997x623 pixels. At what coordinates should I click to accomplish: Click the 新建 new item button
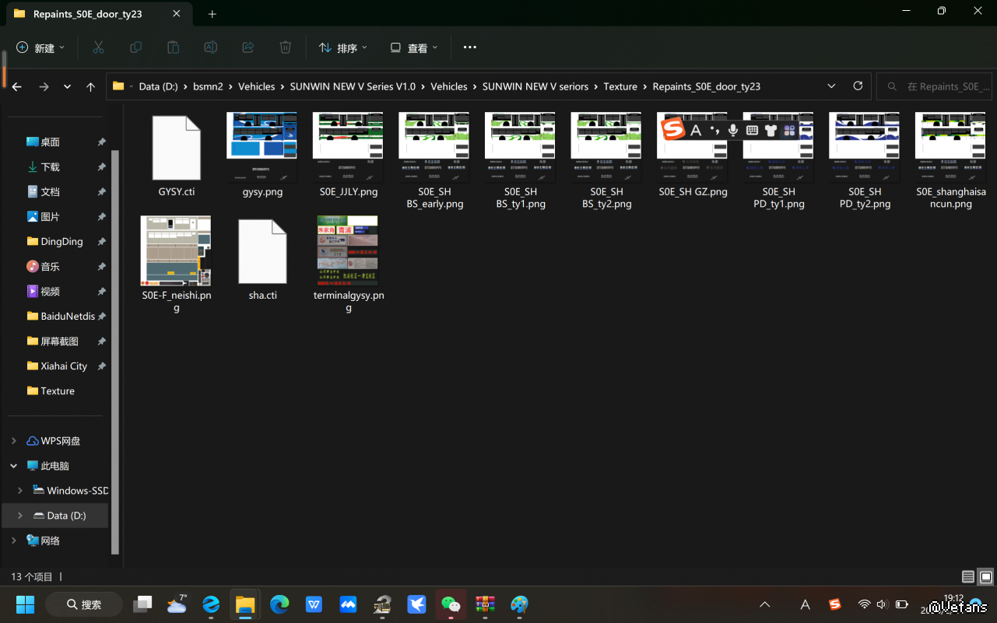click(x=40, y=48)
